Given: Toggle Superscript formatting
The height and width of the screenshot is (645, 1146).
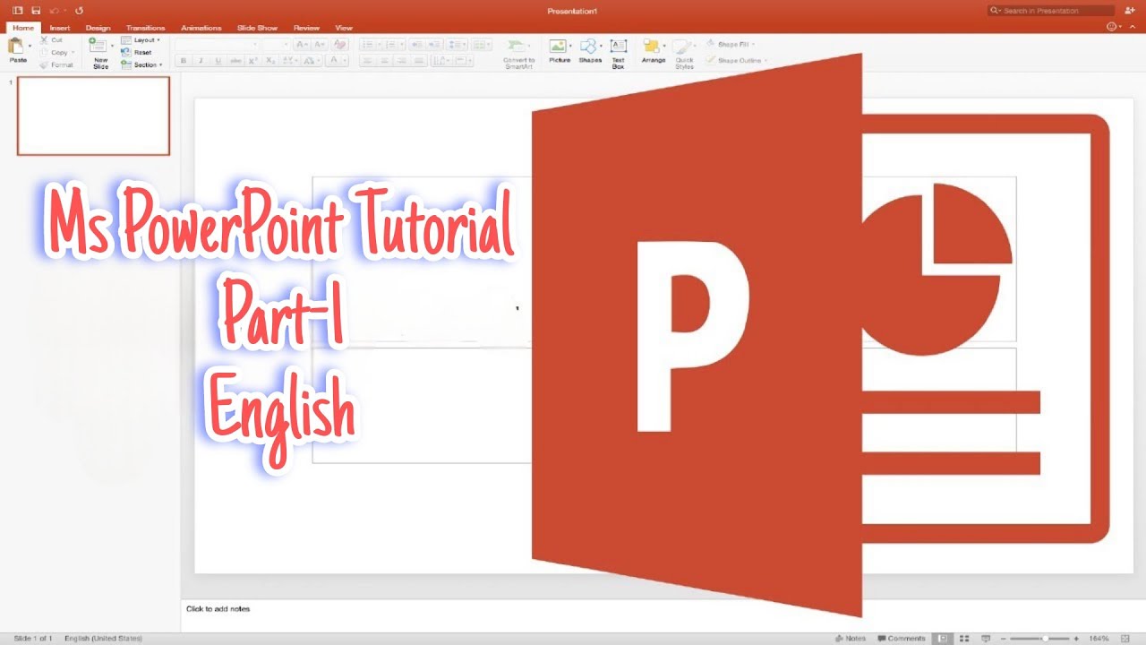Looking at the screenshot, I should pos(253,61).
